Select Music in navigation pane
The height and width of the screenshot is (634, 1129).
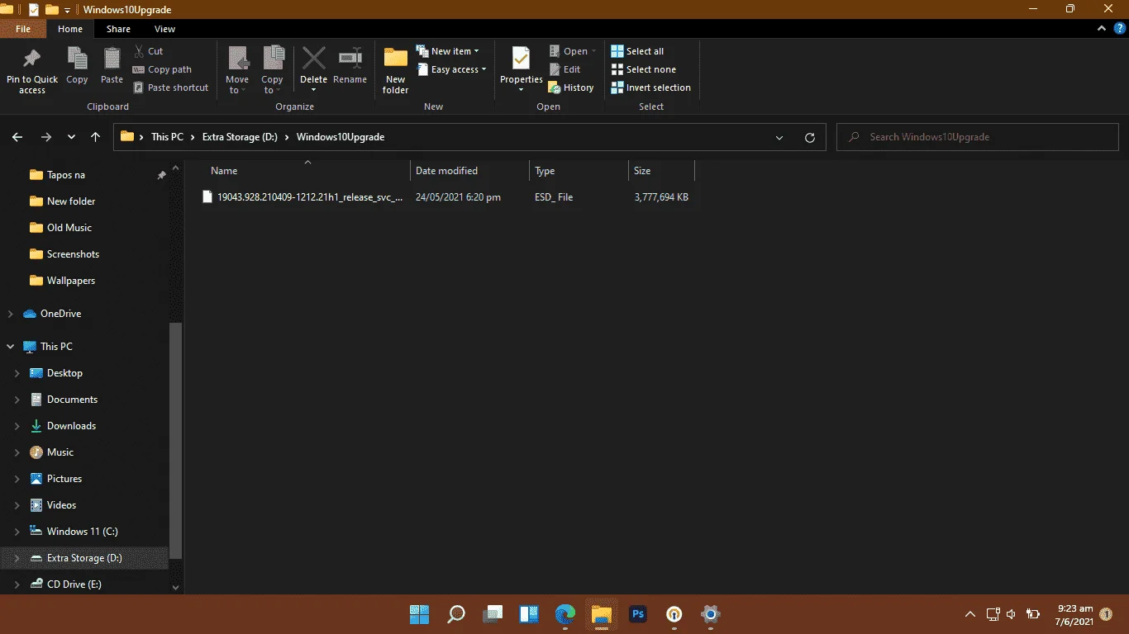coord(60,452)
